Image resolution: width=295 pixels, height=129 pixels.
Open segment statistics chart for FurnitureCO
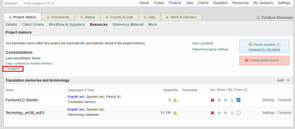[175, 100]
